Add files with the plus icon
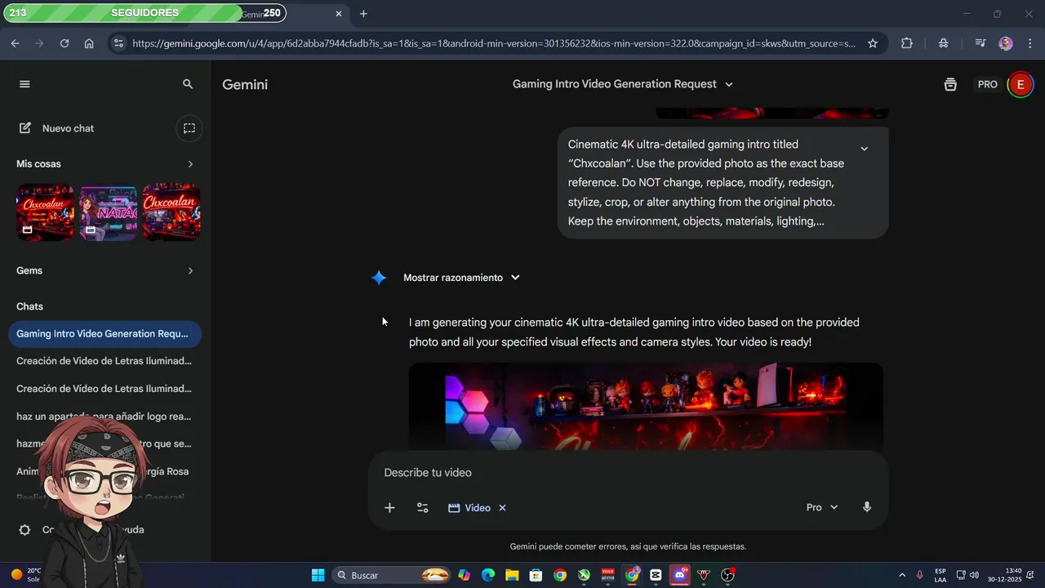 pos(389,508)
